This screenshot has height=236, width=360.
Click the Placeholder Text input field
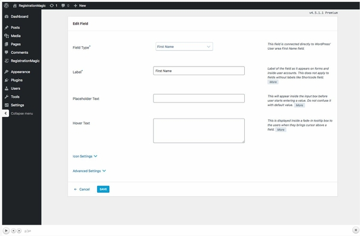[x=199, y=98]
